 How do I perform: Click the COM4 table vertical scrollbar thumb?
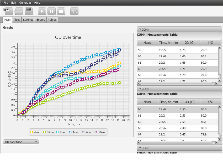tap(220, 76)
